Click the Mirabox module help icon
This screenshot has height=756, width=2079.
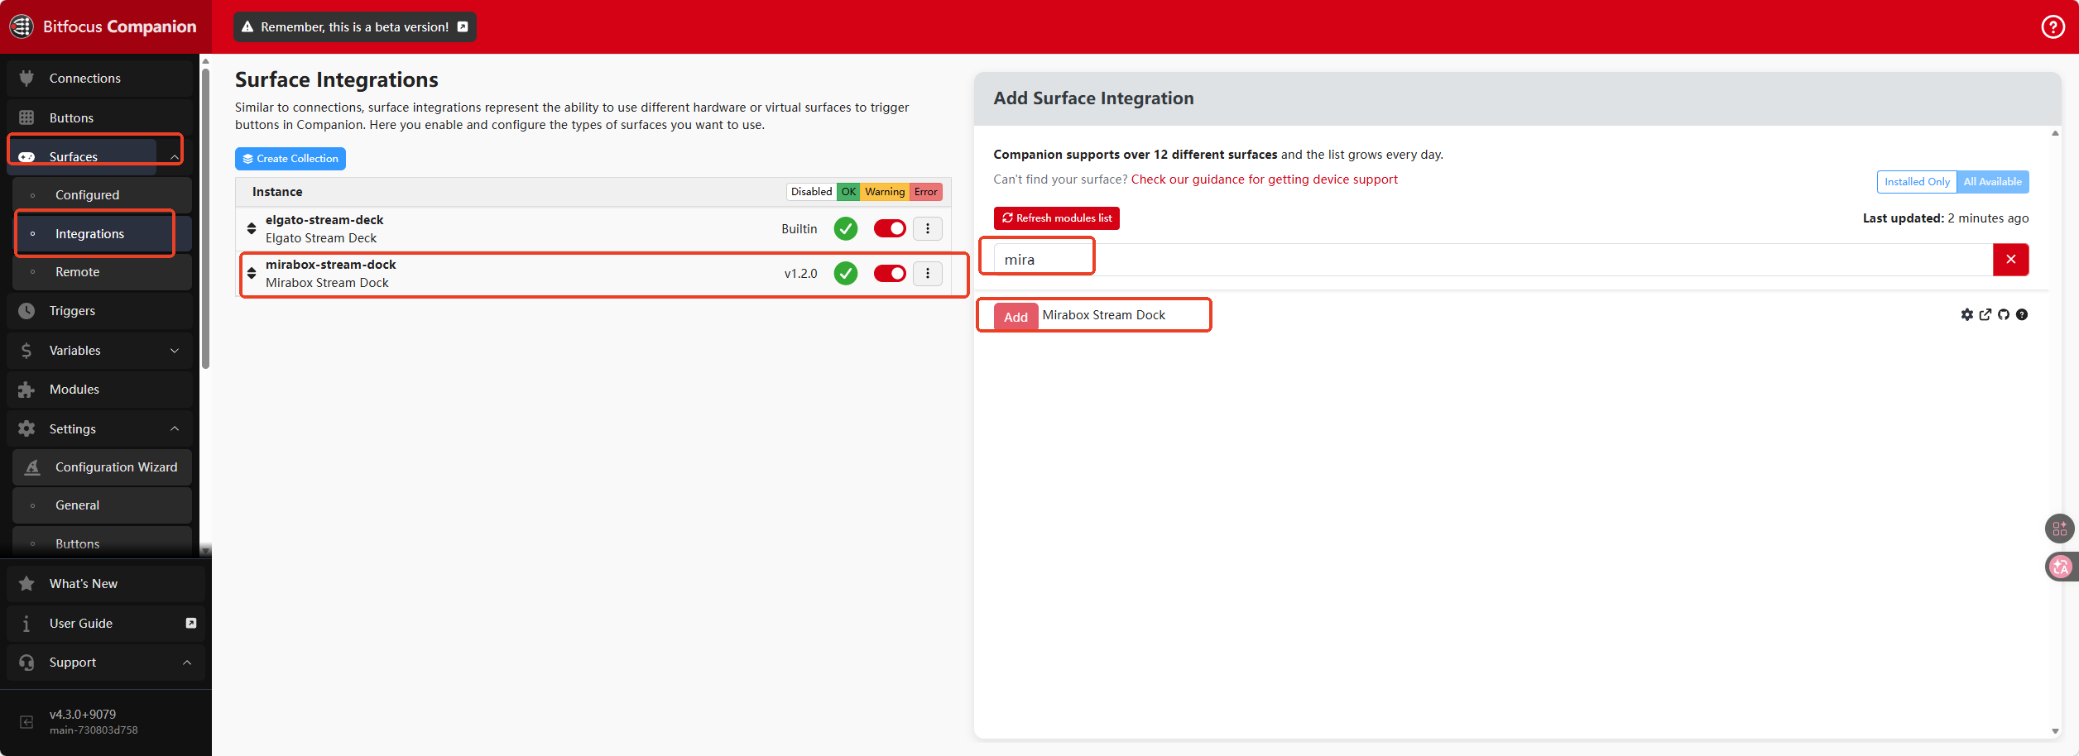[2022, 314]
